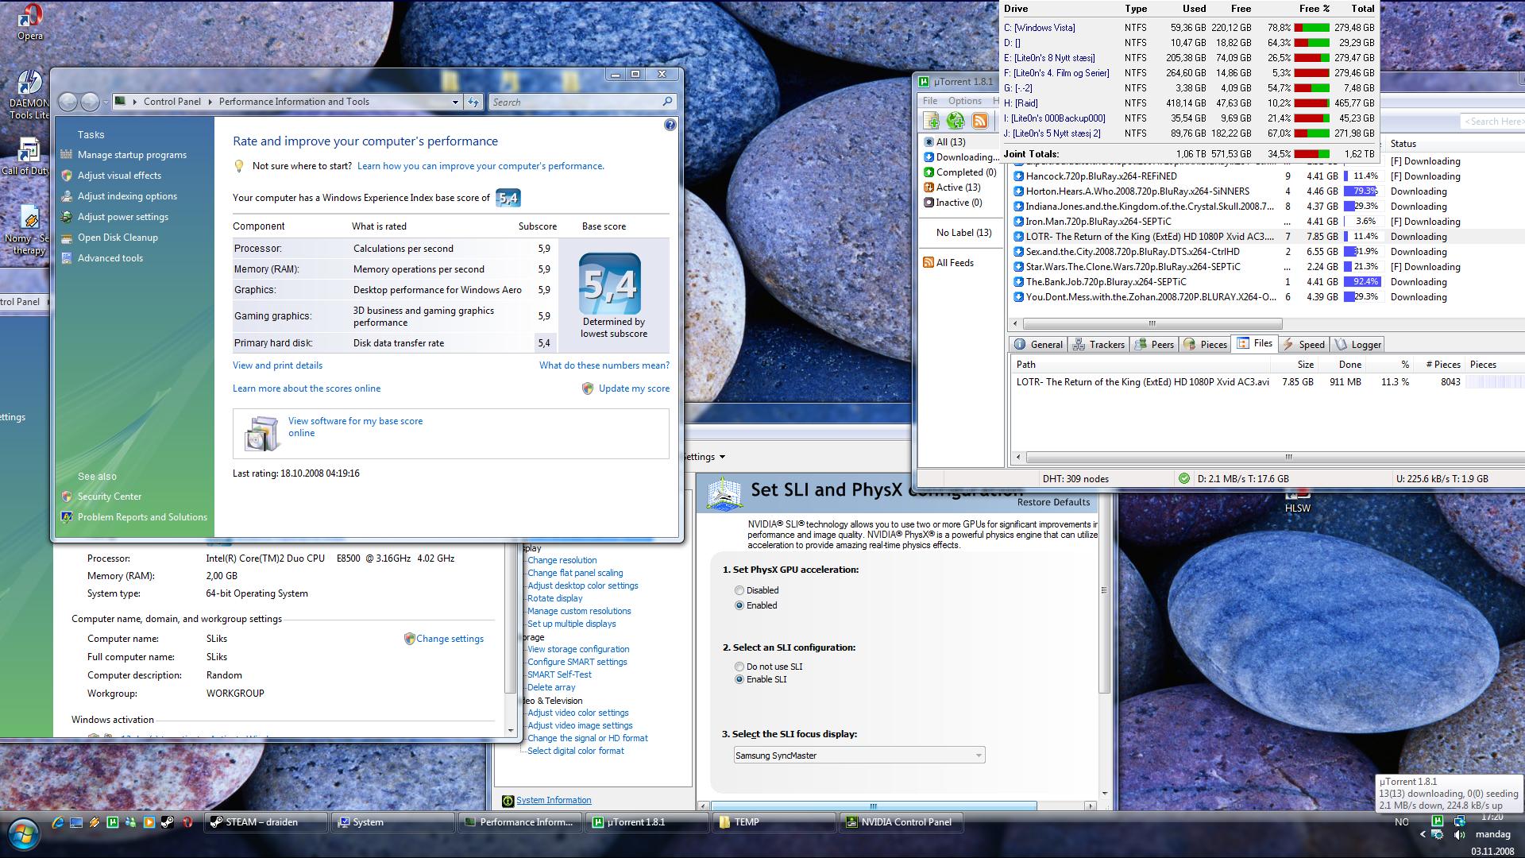
Task: Open Opera desktop shortcut
Action: [30, 21]
